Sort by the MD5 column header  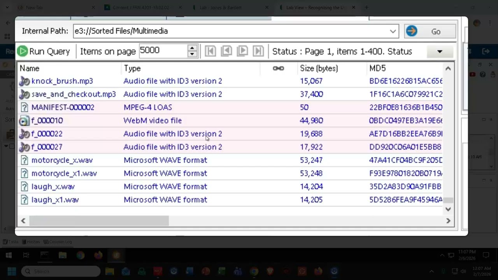point(377,68)
